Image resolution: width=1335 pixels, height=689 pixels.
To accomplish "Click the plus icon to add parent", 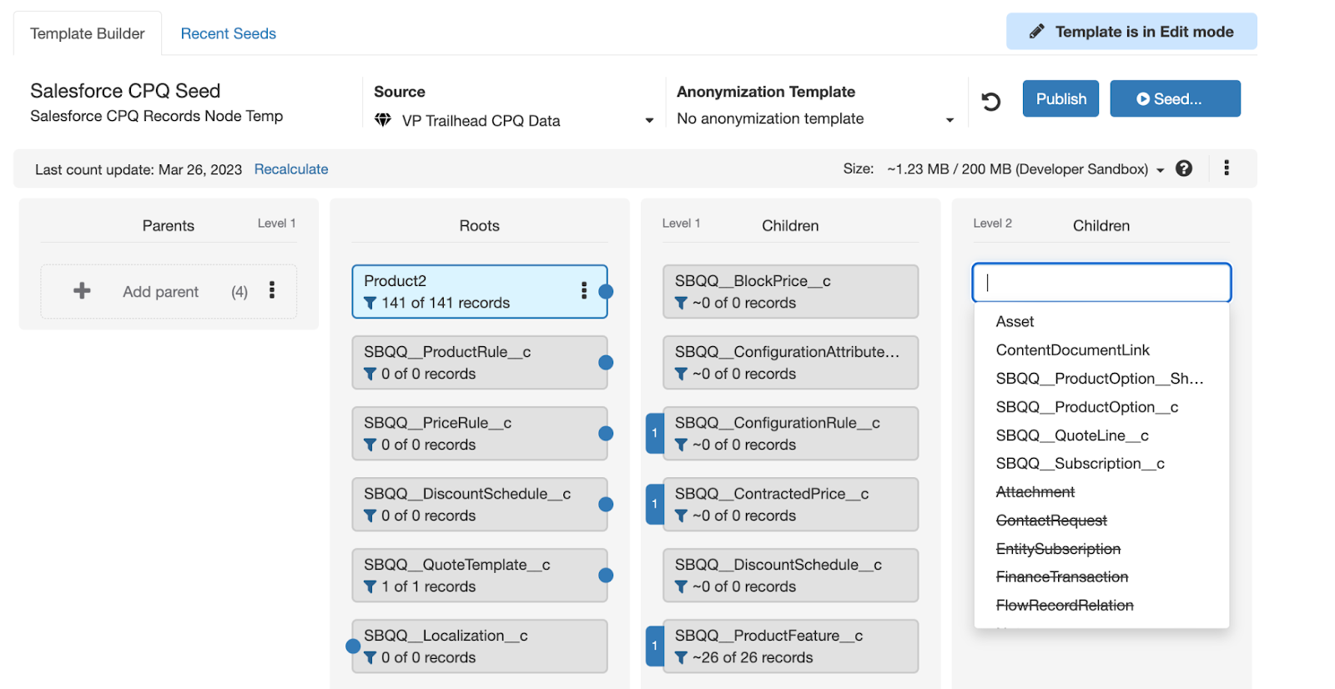I will (x=82, y=290).
